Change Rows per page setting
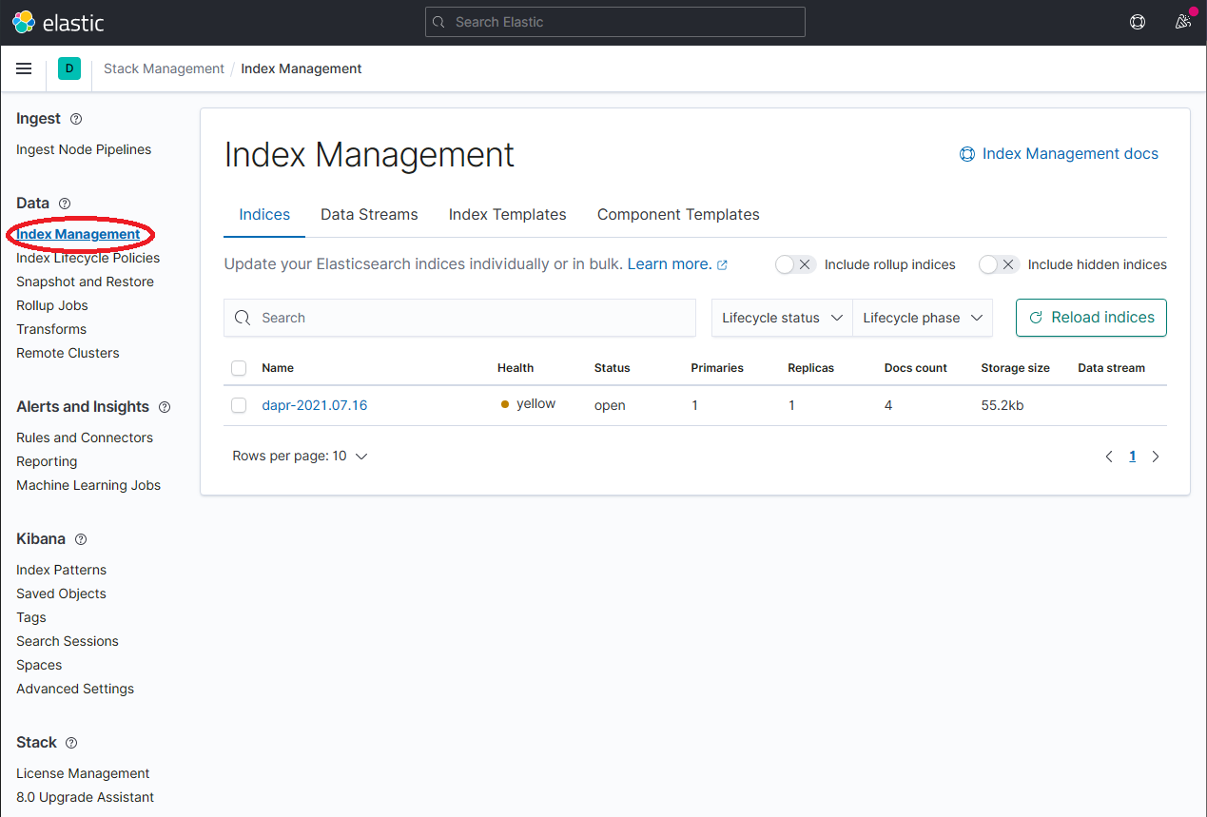 [x=300, y=456]
